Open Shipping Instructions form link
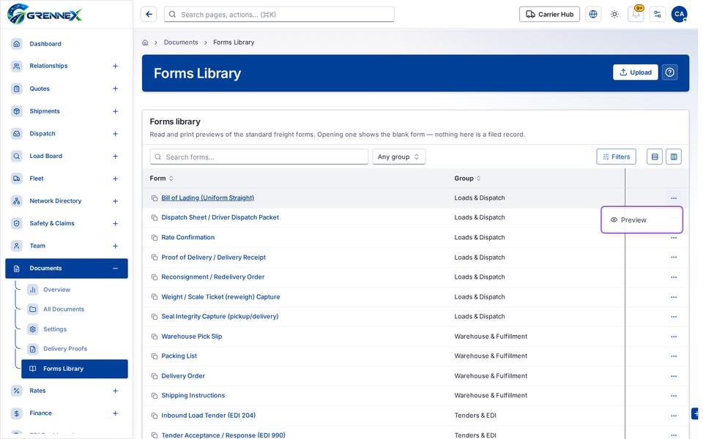The height and width of the screenshot is (439, 703). pyautogui.click(x=193, y=396)
